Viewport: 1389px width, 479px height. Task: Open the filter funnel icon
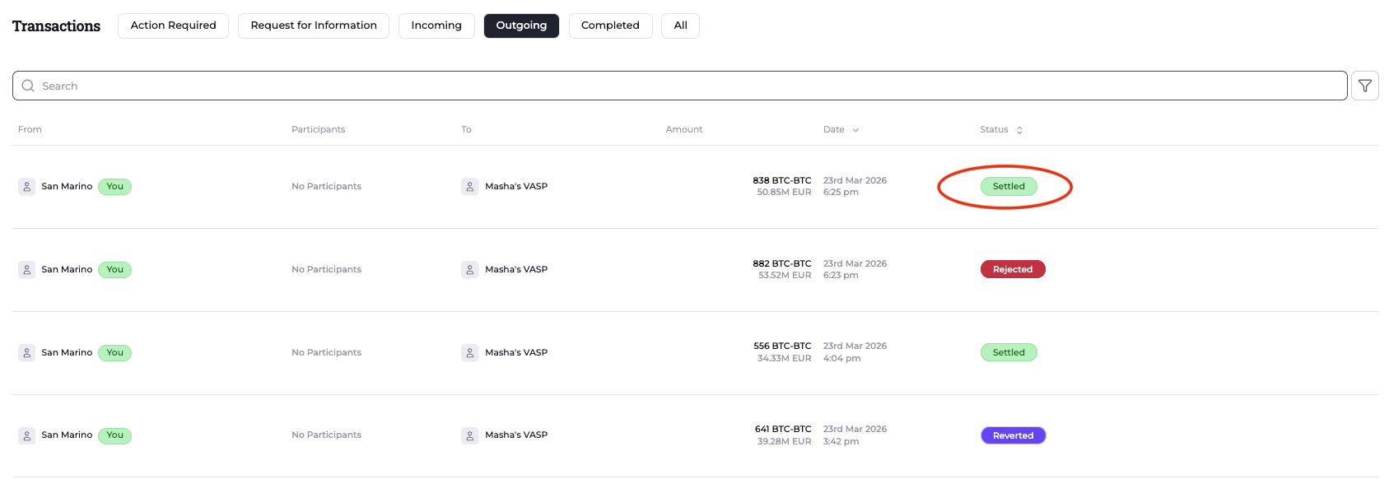pos(1364,86)
